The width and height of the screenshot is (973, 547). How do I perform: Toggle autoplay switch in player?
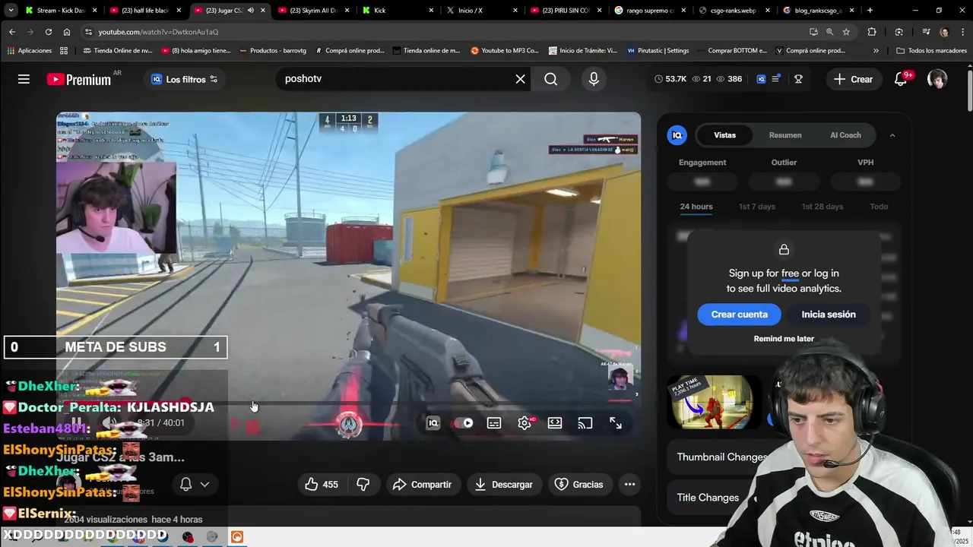(x=464, y=423)
